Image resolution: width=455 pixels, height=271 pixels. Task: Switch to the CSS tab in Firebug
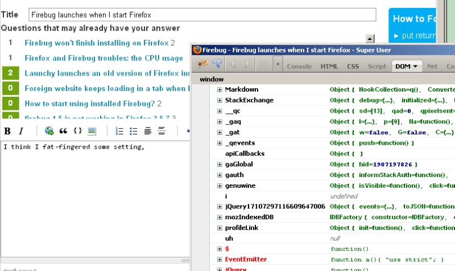pos(353,67)
